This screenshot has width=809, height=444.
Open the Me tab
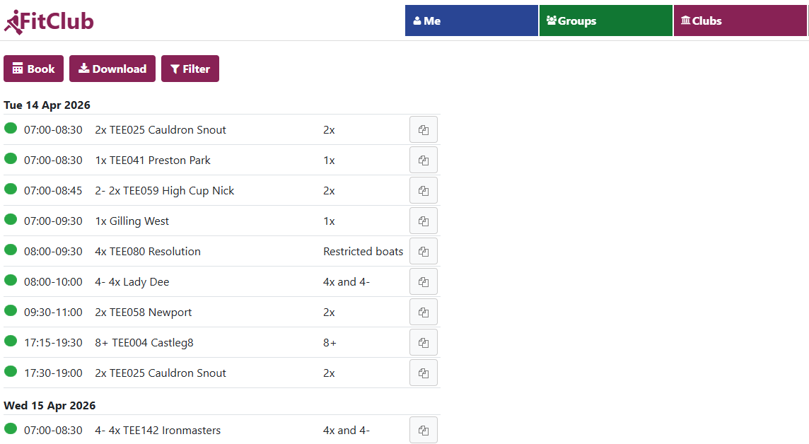coord(471,21)
